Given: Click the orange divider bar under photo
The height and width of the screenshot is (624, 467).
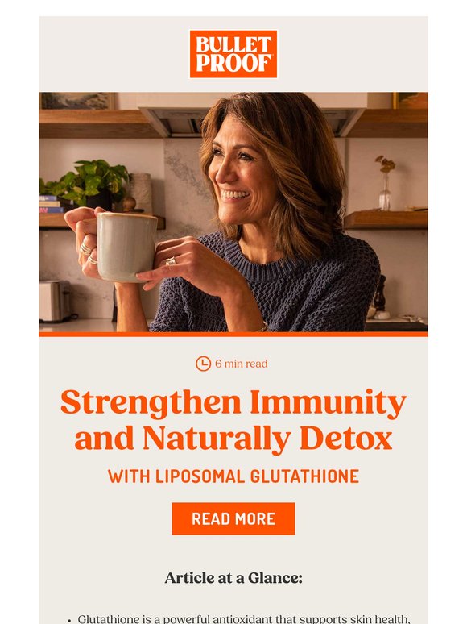Looking at the screenshot, I should pyautogui.click(x=233, y=334).
